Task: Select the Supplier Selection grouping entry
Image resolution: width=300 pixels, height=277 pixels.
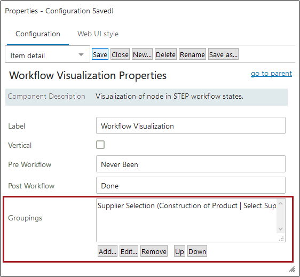Action: 187,206
